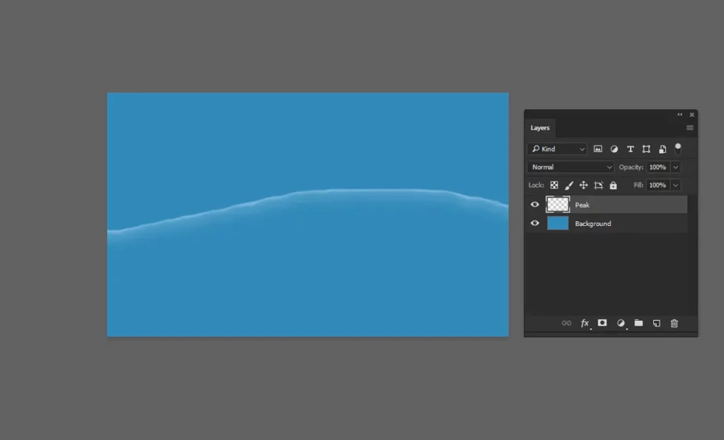Open the Kind filter dropdown
The height and width of the screenshot is (440, 724).
click(x=558, y=149)
